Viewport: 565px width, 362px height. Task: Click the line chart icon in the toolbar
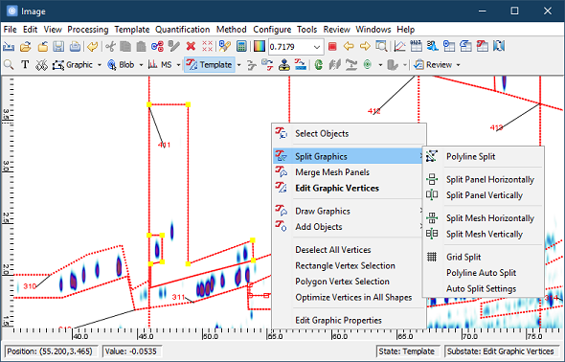point(399,47)
